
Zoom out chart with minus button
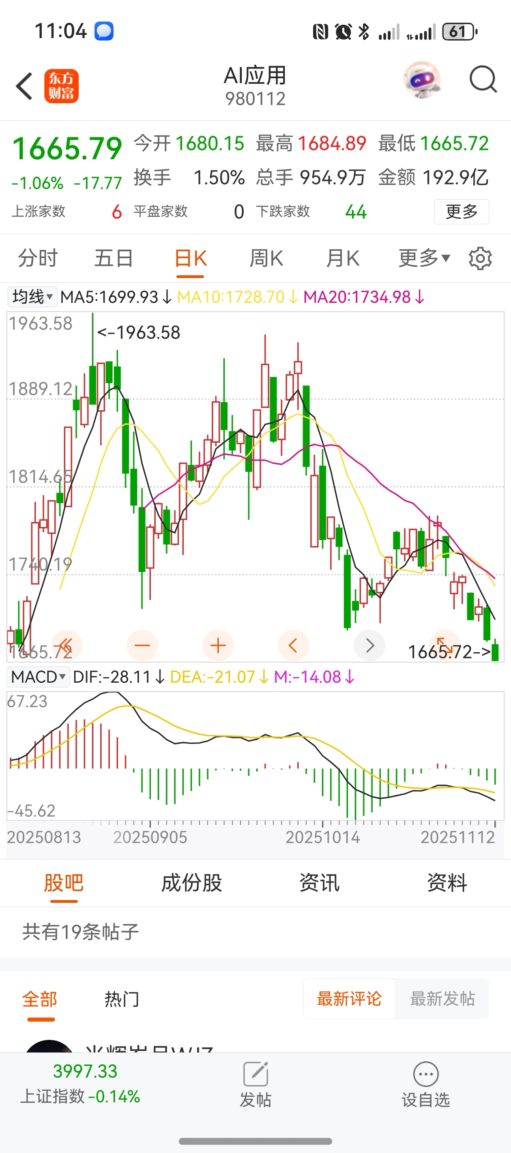tap(142, 645)
